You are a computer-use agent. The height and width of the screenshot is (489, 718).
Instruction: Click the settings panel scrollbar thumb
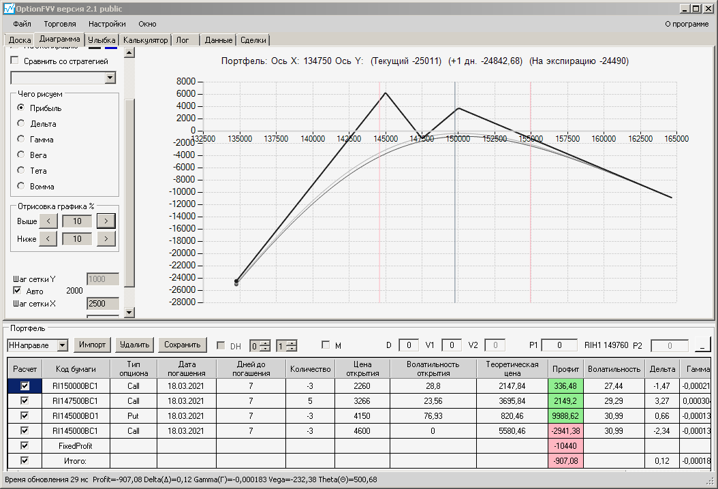[129, 192]
